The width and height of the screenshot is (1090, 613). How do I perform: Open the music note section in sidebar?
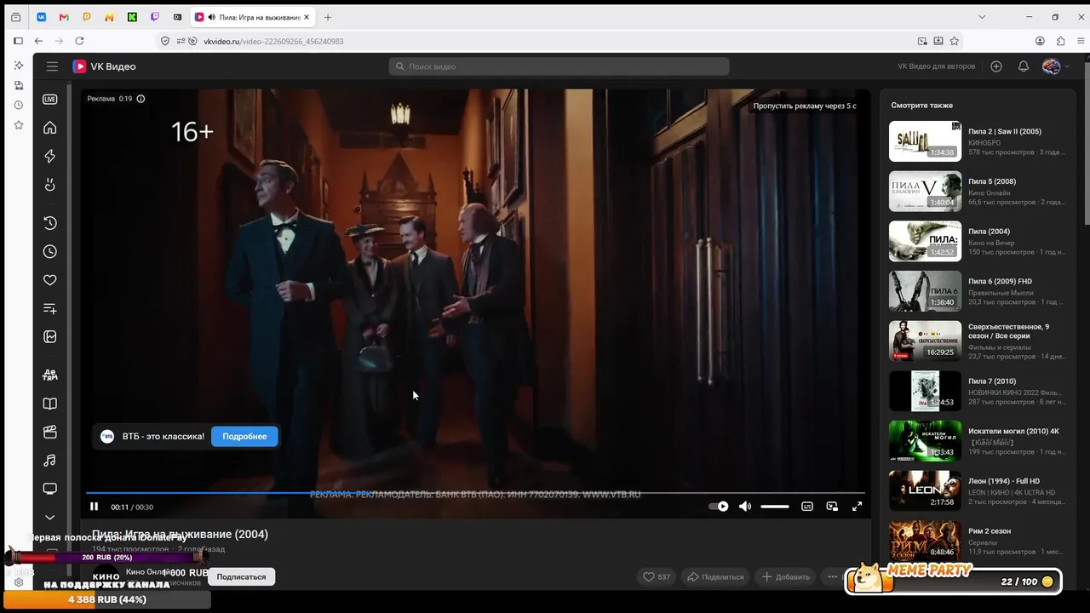click(50, 461)
